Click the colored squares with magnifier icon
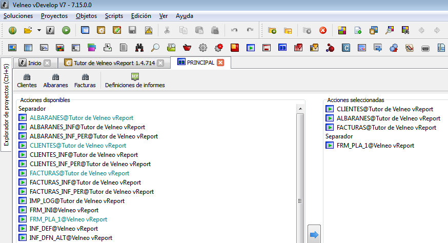This screenshot has width=448, height=243. (x=390, y=30)
